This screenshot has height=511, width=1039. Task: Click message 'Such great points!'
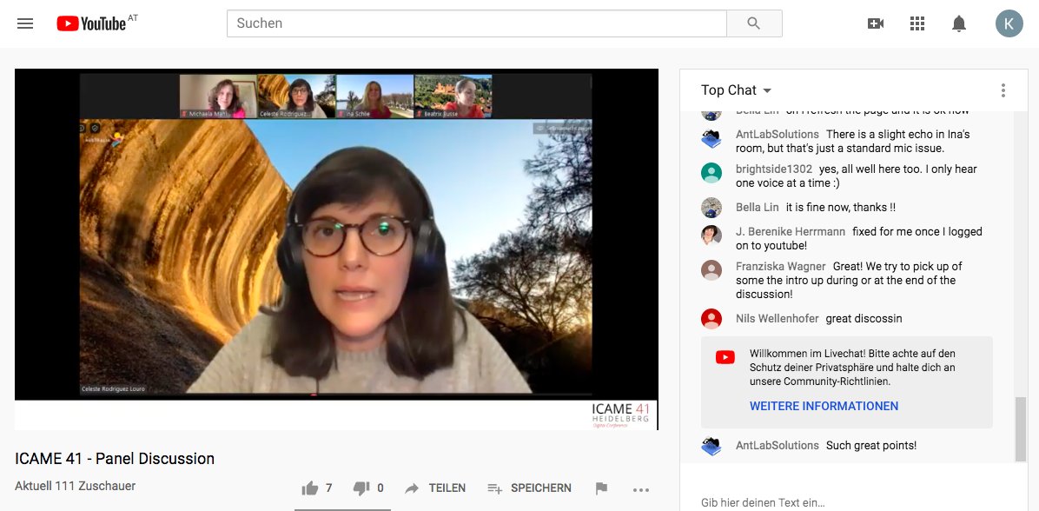[x=871, y=445]
